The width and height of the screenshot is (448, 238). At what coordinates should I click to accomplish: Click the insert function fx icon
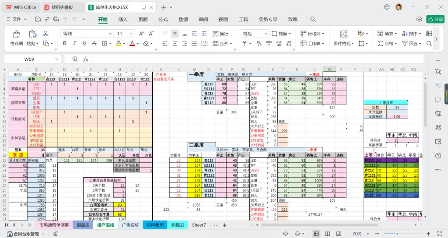coord(86,59)
